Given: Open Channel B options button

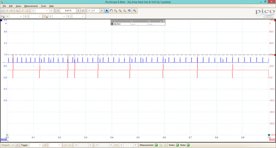Looking at the screenshot, I should pos(46,16).
